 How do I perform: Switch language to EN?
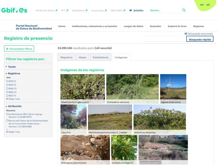tap(202, 5)
